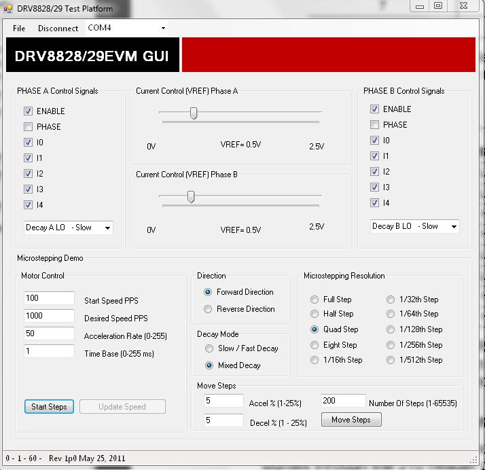Toggle Phase A I3 checkbox
Image resolution: width=485 pixels, height=470 pixels.
(28, 189)
